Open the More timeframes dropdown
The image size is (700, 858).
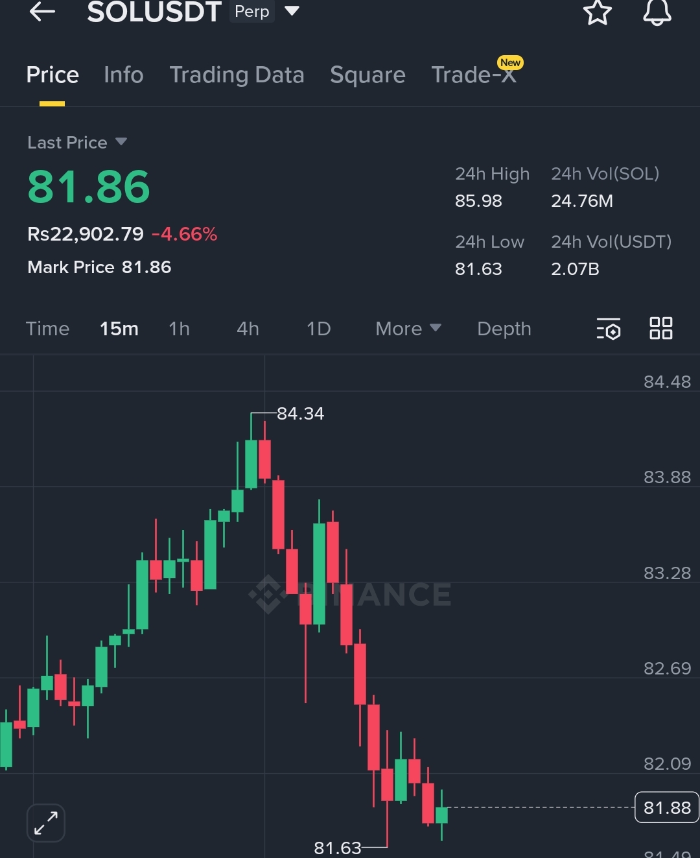408,329
